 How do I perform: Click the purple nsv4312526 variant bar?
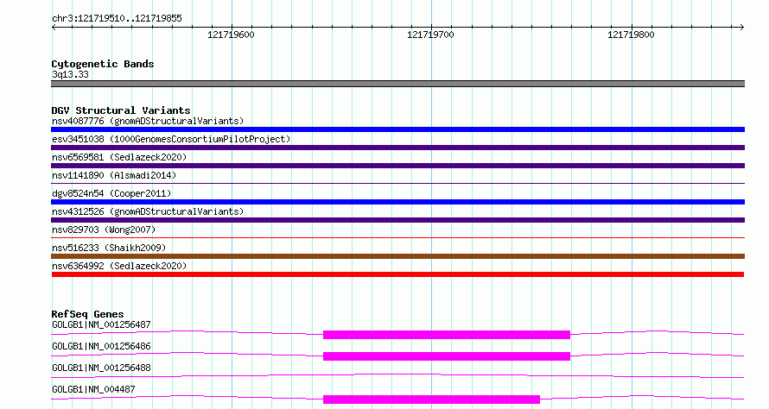[397, 220]
